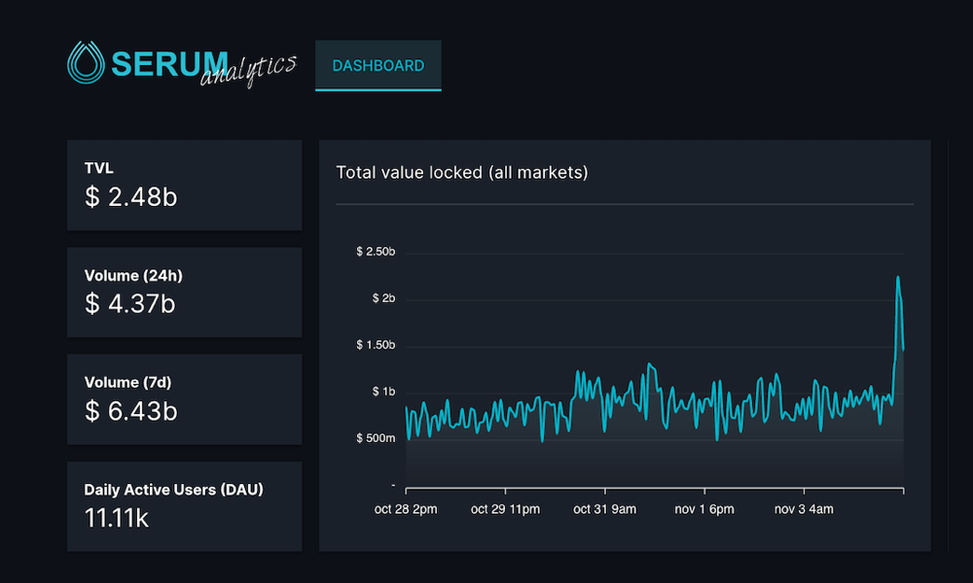Click the 'oct 29 11pm' x-axis label

[505, 509]
